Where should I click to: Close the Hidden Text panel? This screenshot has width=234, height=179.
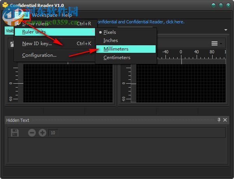click(225, 120)
